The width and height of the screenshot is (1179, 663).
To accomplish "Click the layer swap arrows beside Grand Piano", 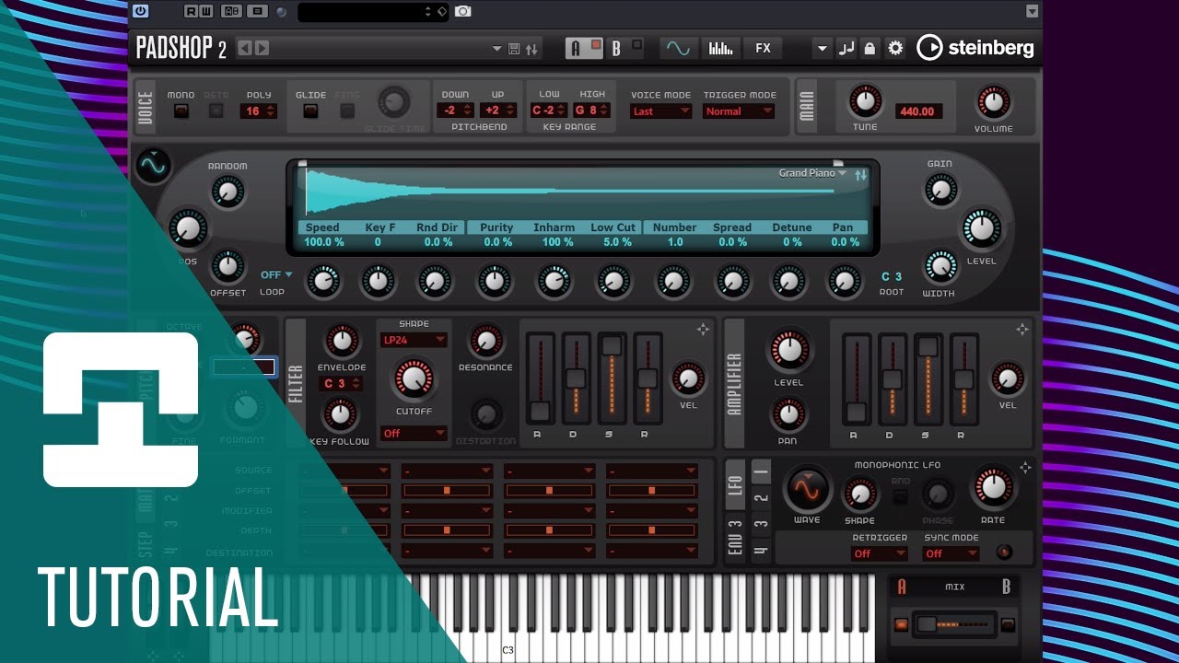I will click(861, 175).
